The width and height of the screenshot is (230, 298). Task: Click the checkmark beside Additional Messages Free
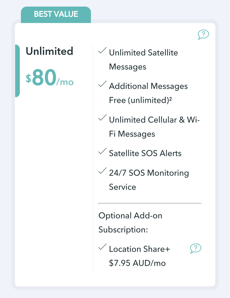pos(102,85)
